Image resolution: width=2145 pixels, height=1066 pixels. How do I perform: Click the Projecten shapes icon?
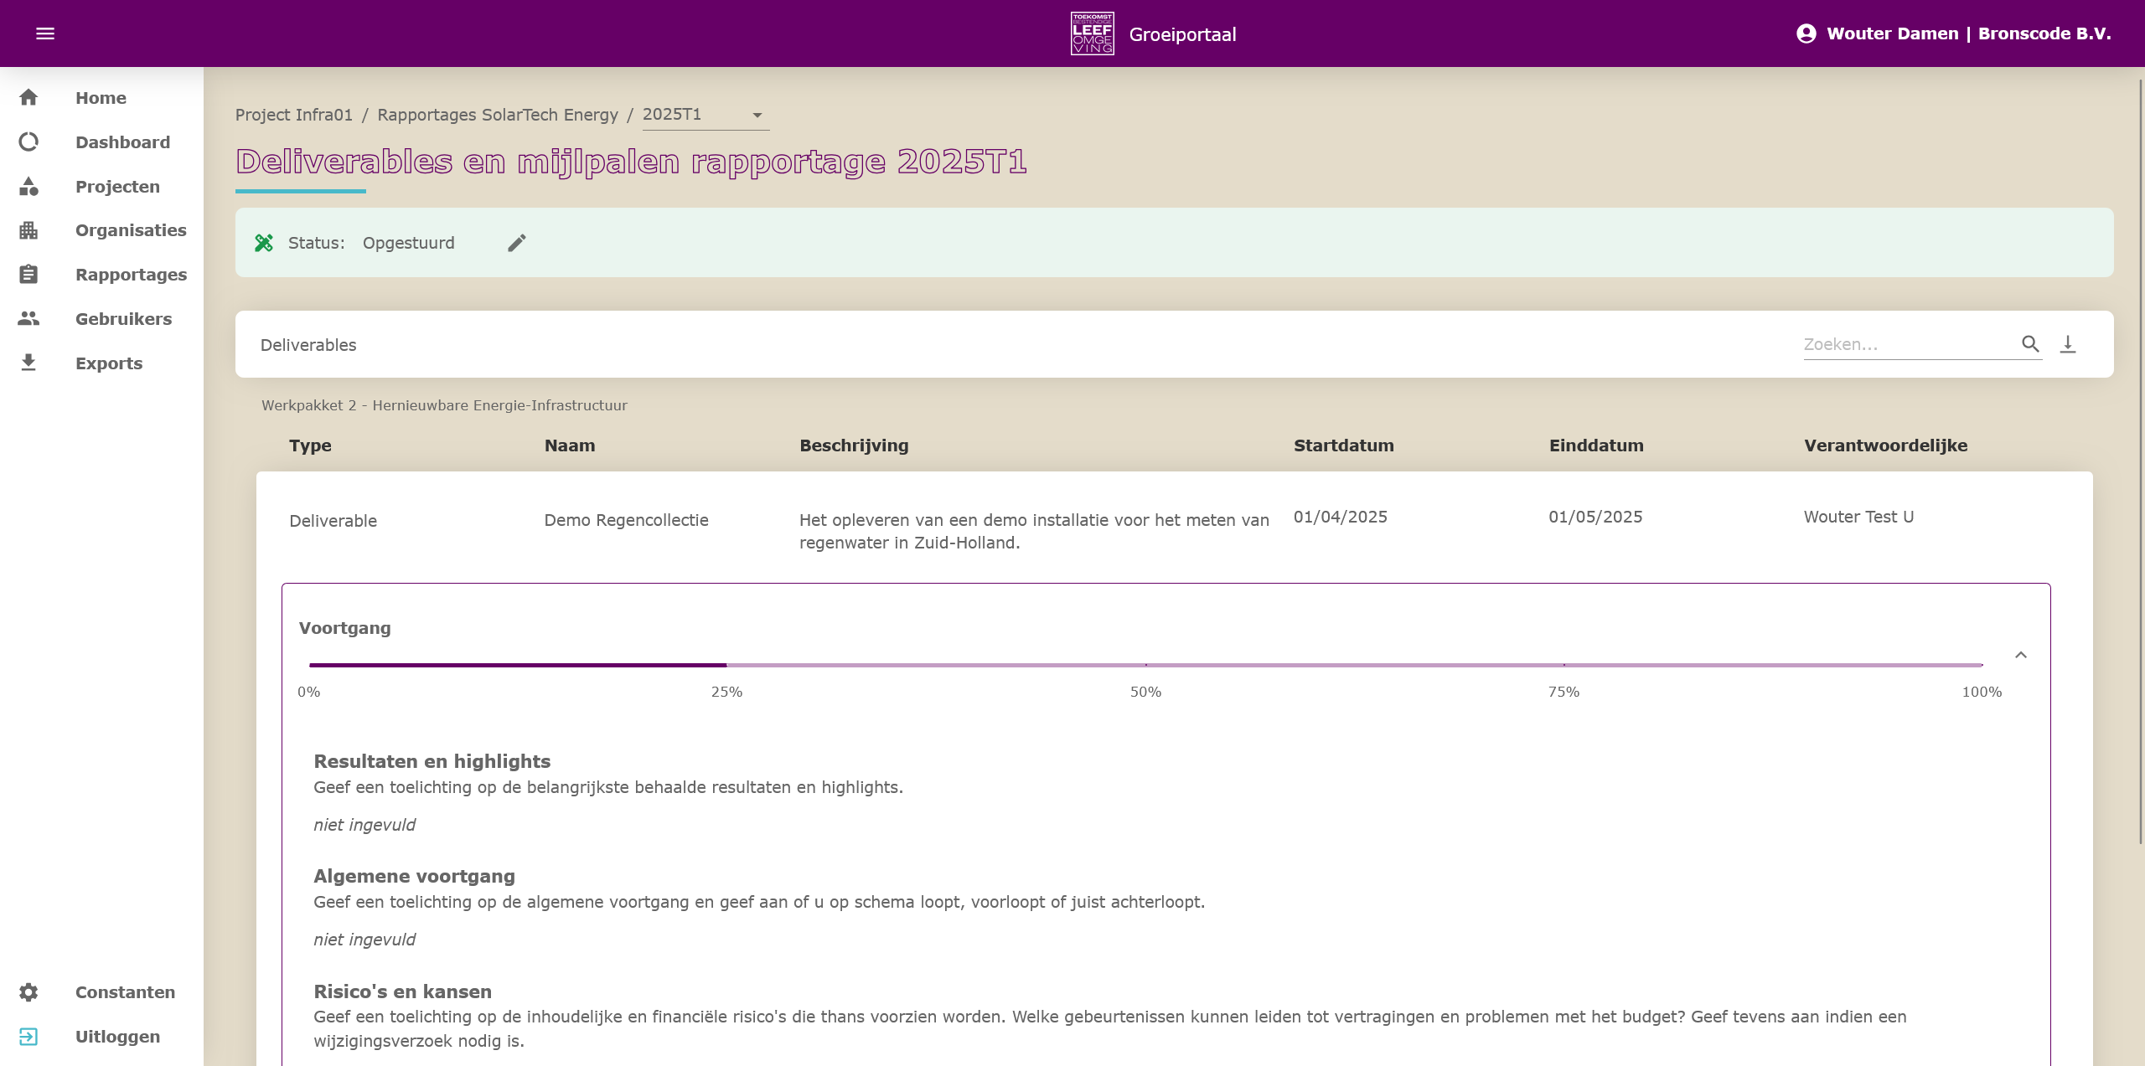pyautogui.click(x=28, y=186)
